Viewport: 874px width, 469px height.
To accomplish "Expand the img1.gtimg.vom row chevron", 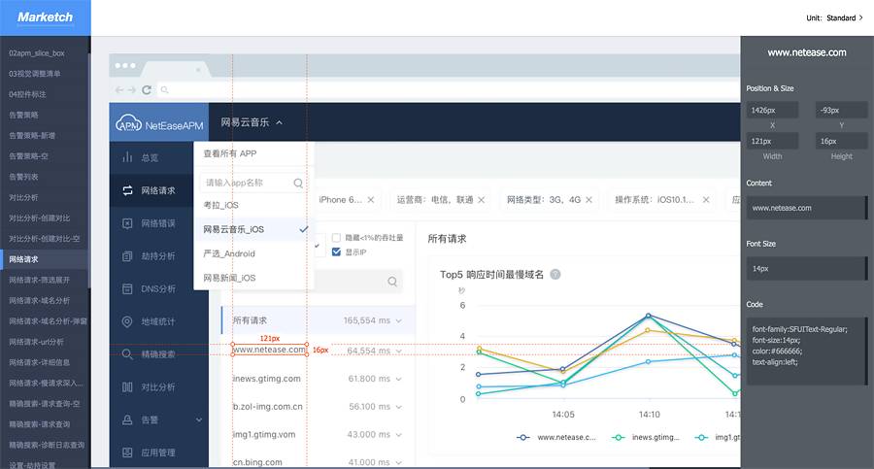I will 398,434.
